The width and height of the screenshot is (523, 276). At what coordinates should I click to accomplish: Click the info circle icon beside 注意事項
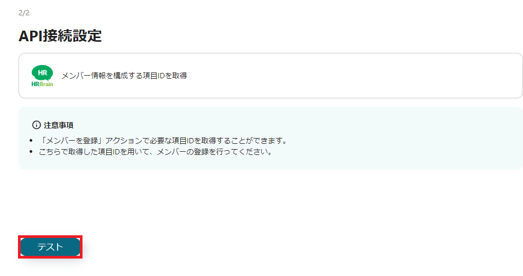coord(36,125)
